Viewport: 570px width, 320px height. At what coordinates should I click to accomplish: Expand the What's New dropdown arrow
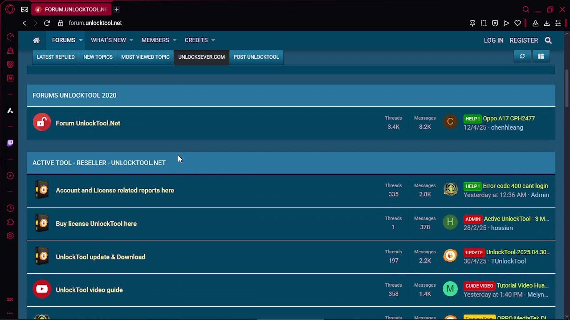[131, 40]
